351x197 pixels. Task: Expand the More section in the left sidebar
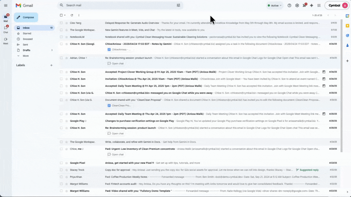(26, 56)
